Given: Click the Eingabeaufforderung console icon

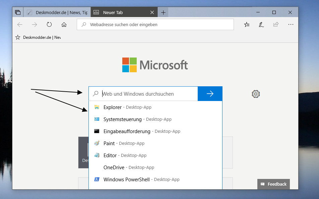Looking at the screenshot, I should 97,131.
